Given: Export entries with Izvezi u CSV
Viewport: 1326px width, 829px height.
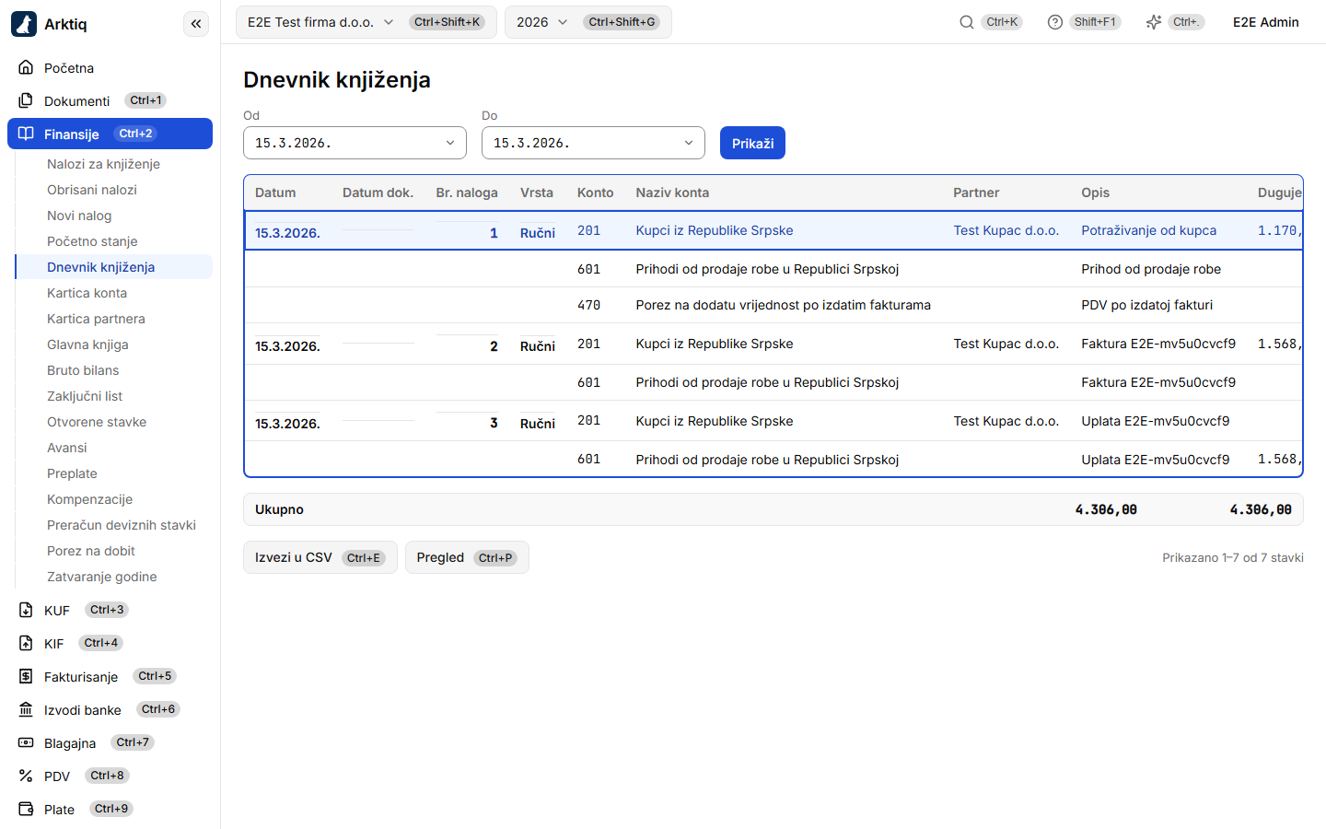Looking at the screenshot, I should [x=320, y=557].
